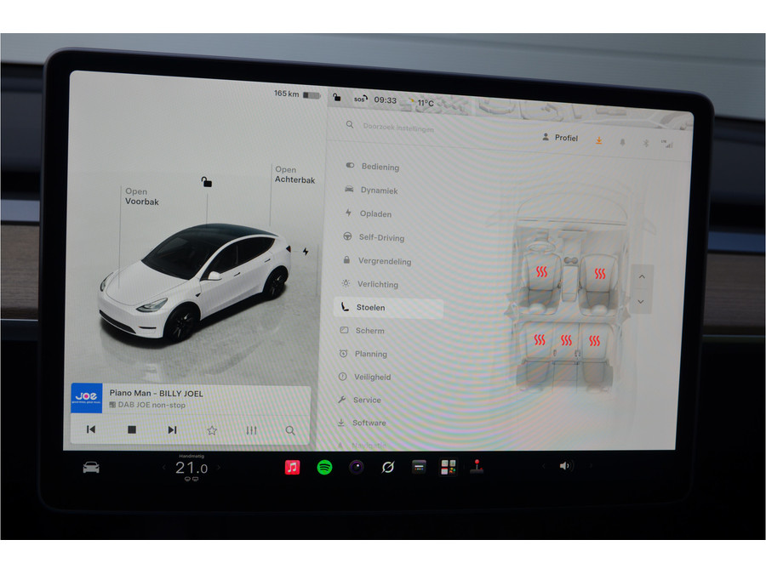Lower volume with left chevron
Viewport: 766px width, 574px height.
pyautogui.click(x=543, y=466)
